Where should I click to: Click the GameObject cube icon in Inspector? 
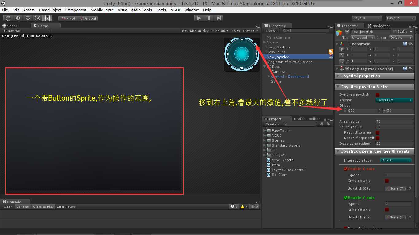[339, 33]
